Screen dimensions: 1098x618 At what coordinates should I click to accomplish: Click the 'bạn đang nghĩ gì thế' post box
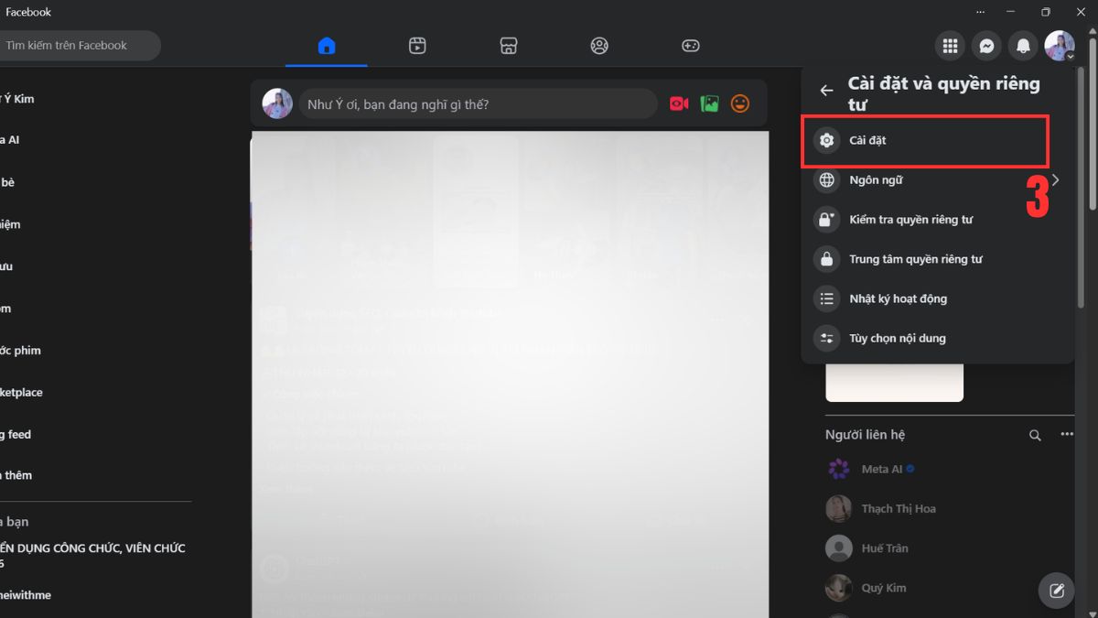pyautogui.click(x=478, y=104)
